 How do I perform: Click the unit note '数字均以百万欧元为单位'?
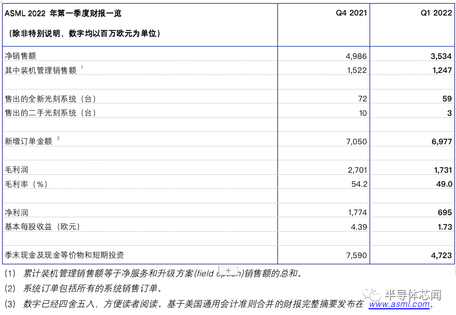click(x=112, y=34)
